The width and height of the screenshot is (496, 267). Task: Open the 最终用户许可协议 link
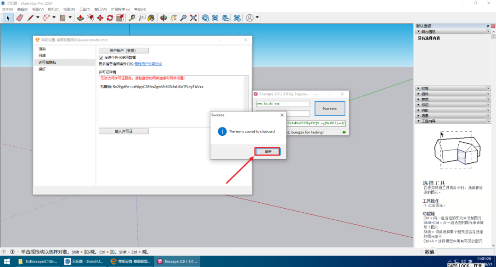click(148, 64)
